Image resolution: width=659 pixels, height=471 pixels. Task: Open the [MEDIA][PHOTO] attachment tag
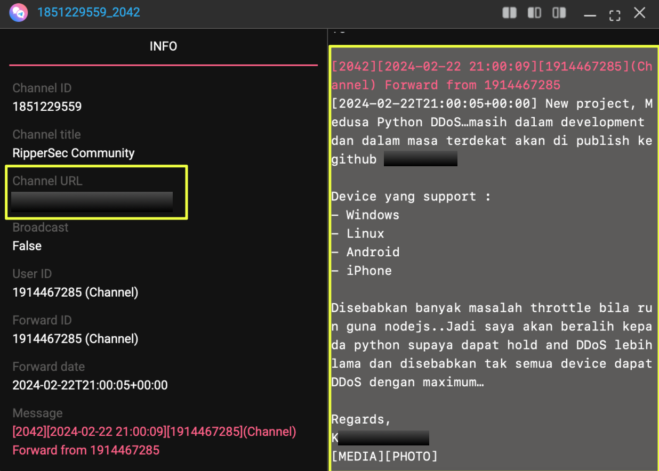point(384,456)
